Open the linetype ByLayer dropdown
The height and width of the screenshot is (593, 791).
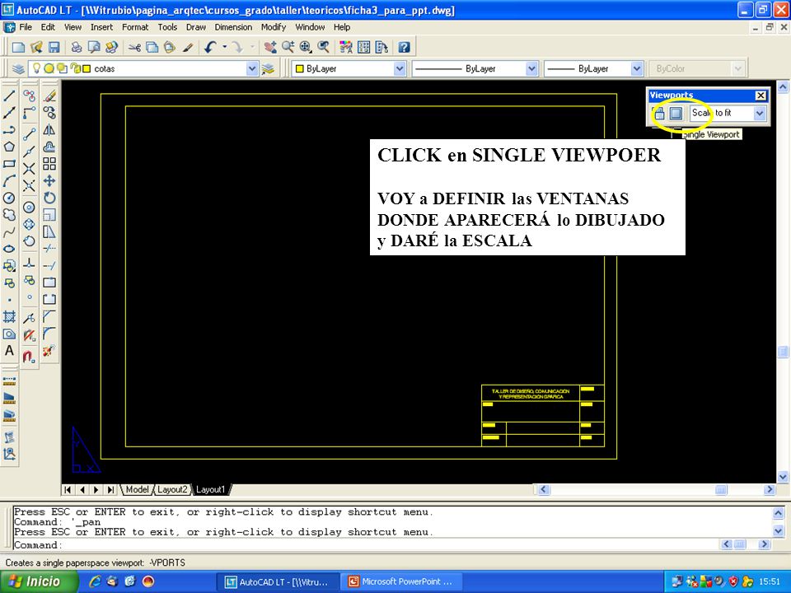(x=531, y=68)
